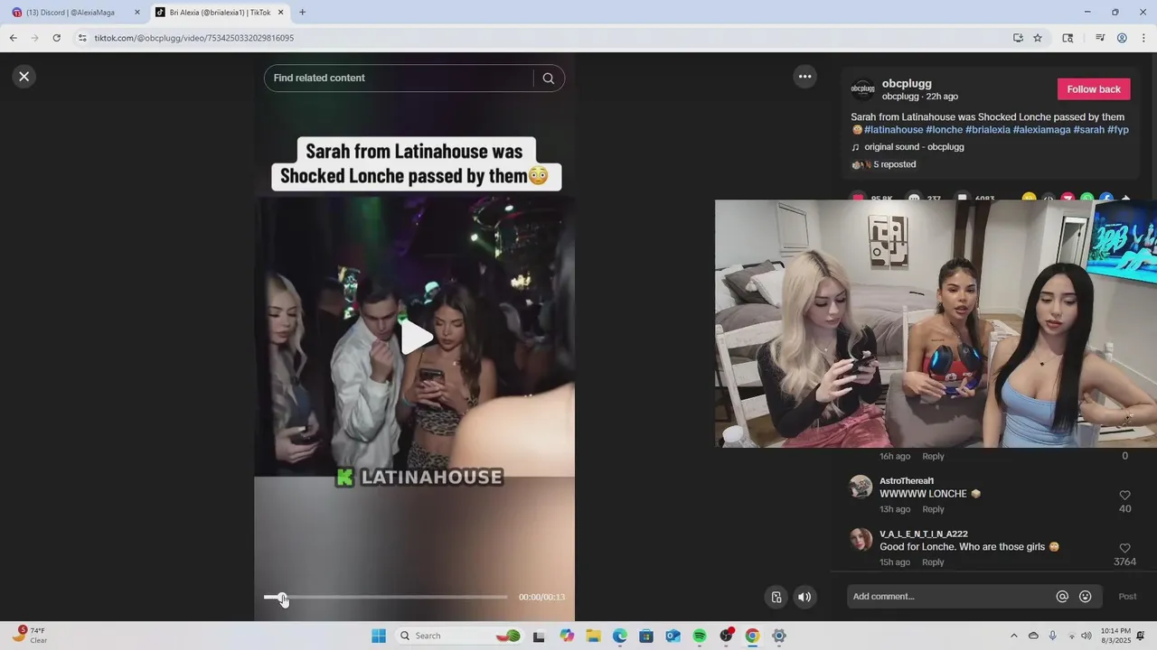This screenshot has height=650, width=1157.
Task: Switch to the Discord @AlexiaMaga tab
Action: click(x=75, y=13)
